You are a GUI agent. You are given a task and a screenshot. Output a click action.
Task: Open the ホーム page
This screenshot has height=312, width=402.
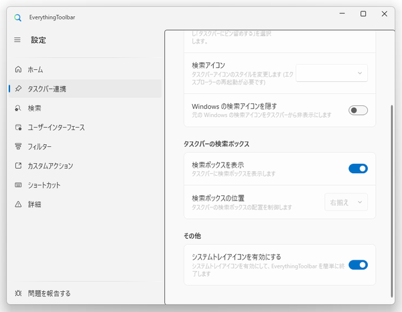(85, 69)
